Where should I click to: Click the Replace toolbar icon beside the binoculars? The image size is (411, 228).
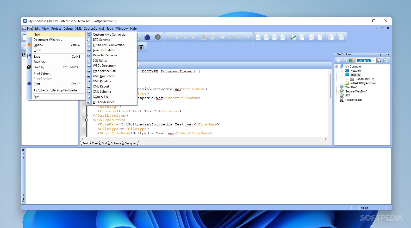click(212, 37)
